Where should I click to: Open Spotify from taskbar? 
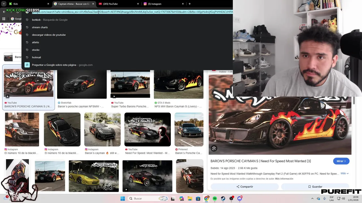[215, 198]
